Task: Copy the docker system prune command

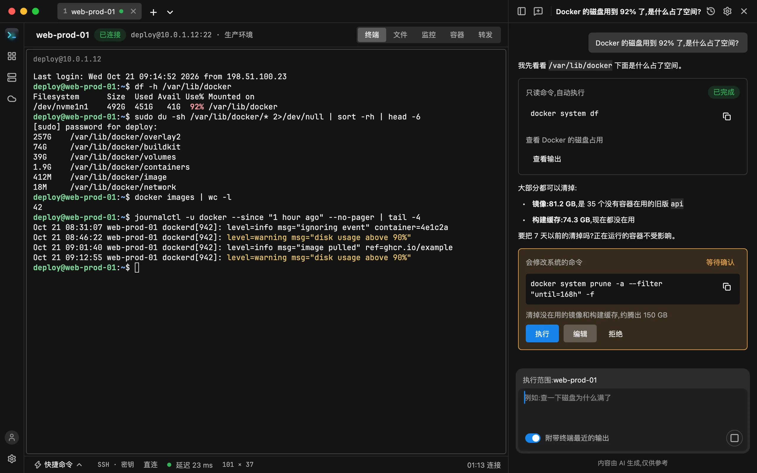Action: (727, 286)
